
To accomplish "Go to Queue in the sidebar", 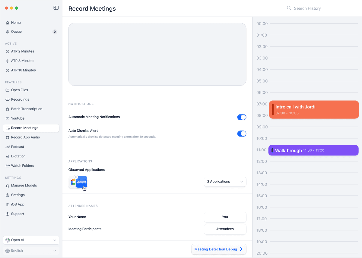I will [x=31, y=32].
